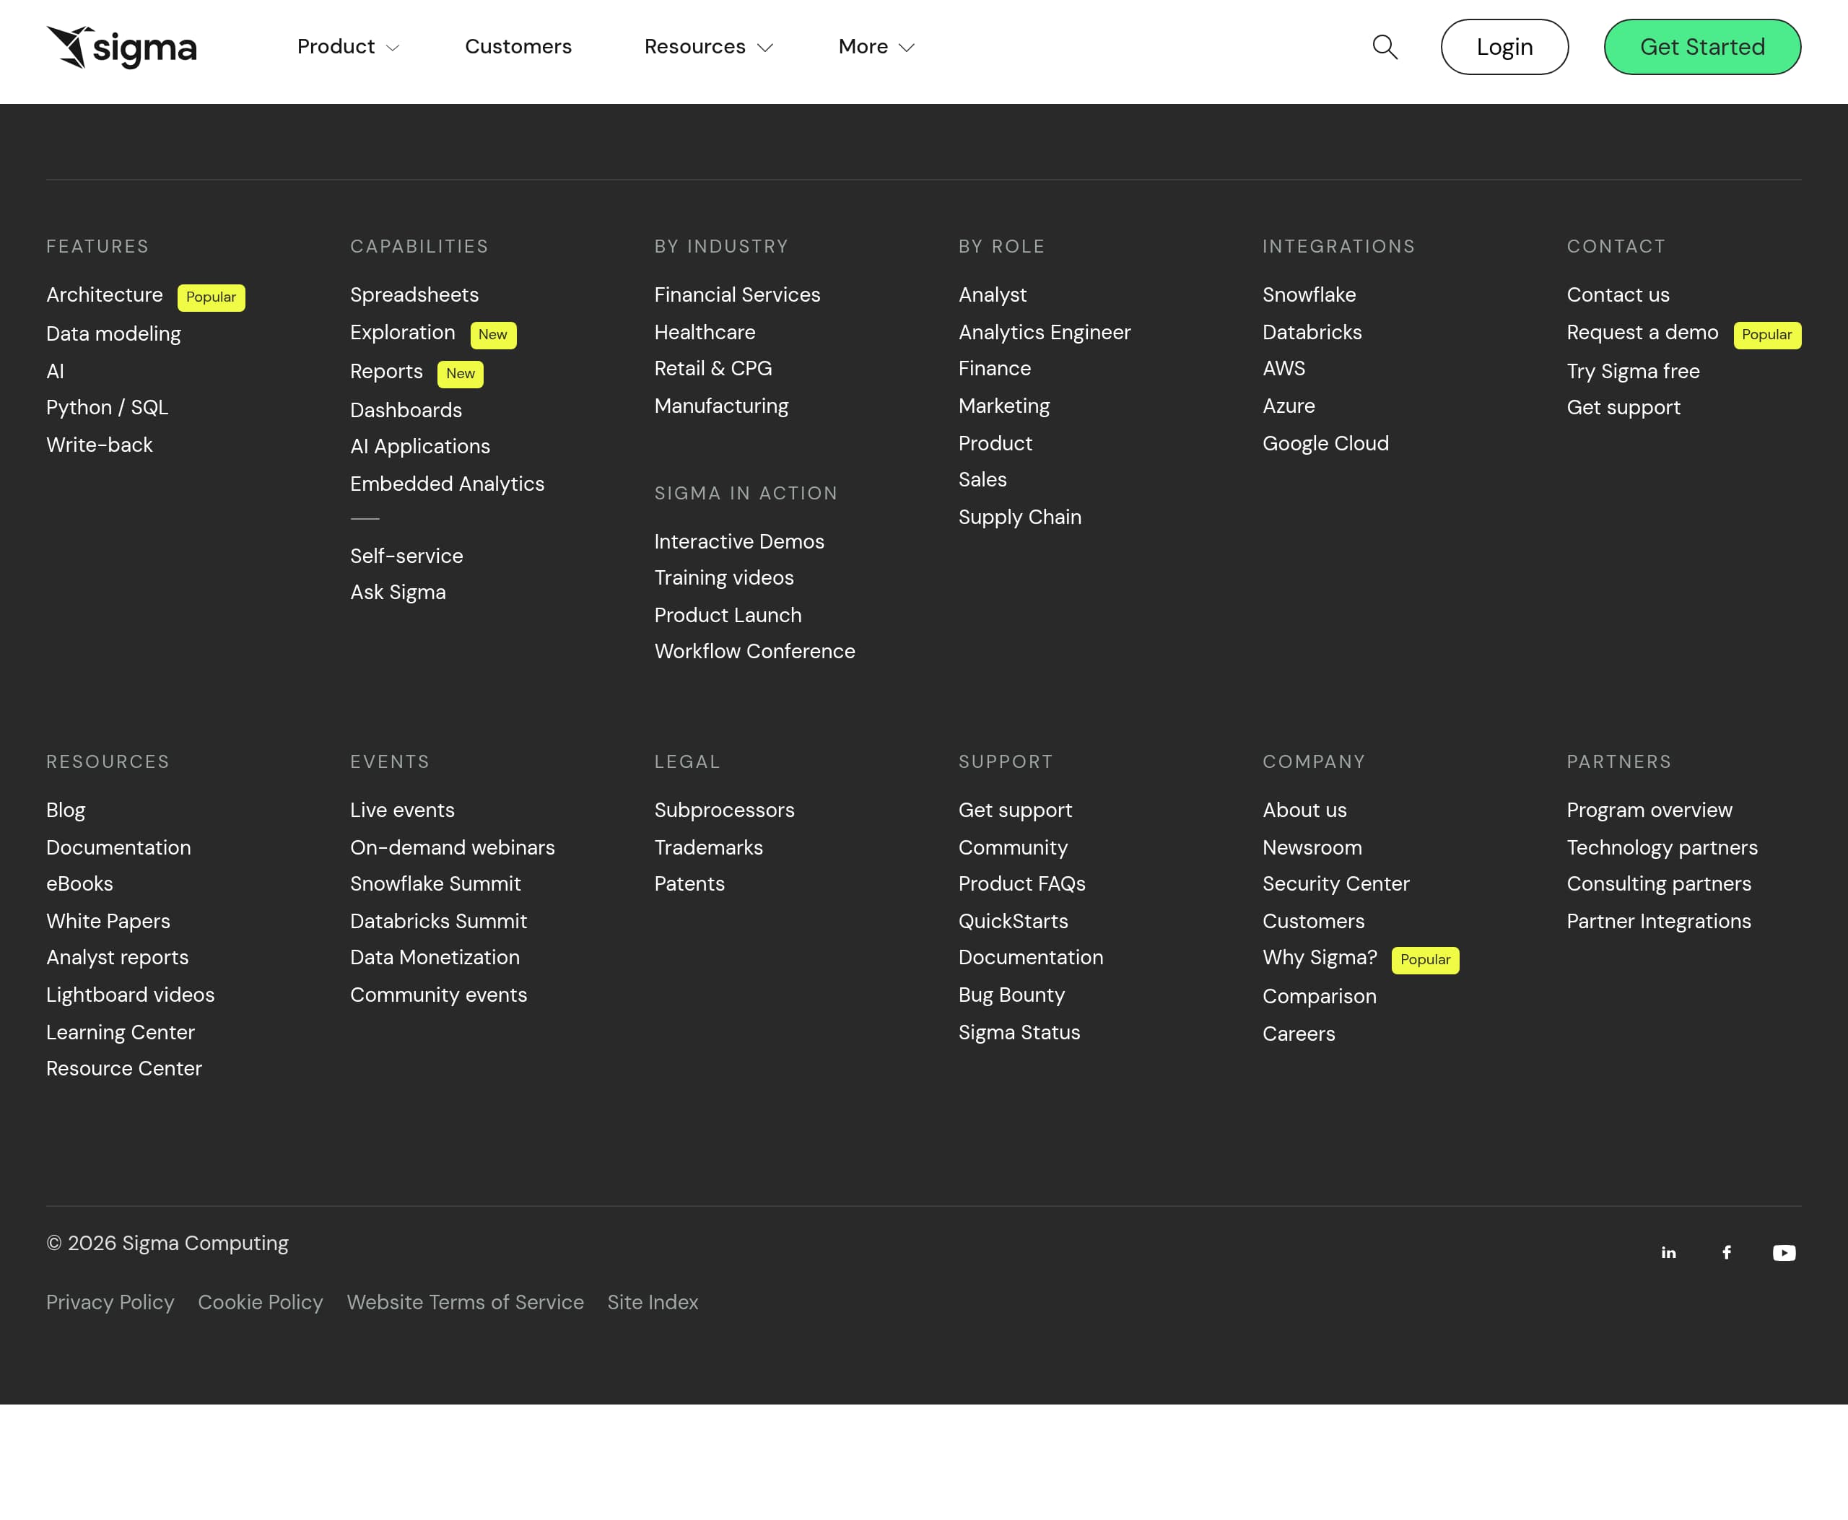Open the Architecture link under Features
The height and width of the screenshot is (1520, 1848).
pyautogui.click(x=104, y=294)
